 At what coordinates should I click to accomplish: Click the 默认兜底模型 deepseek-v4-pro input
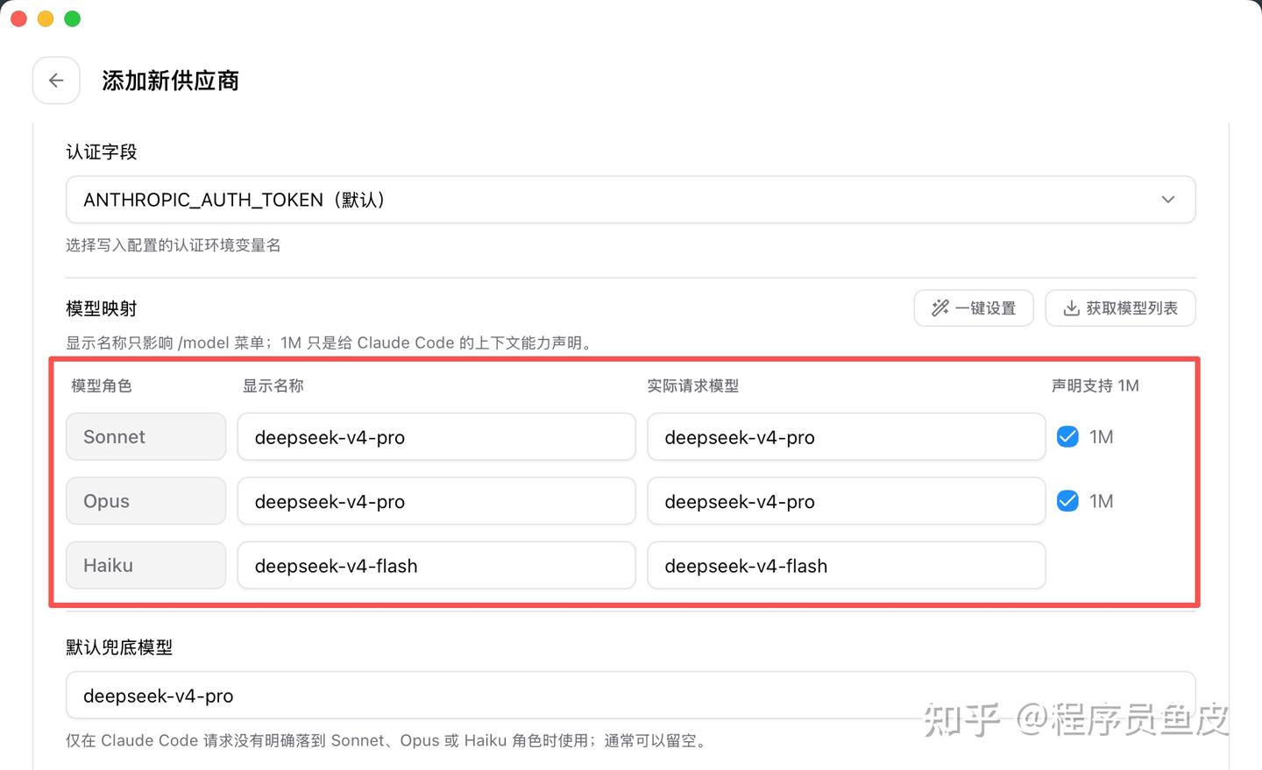pos(630,696)
